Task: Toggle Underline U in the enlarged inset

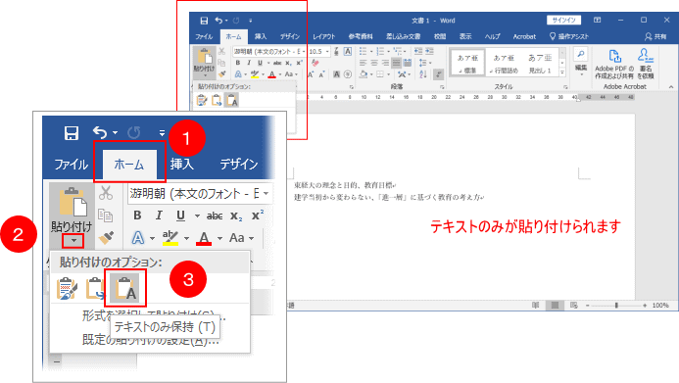Action: [180, 215]
